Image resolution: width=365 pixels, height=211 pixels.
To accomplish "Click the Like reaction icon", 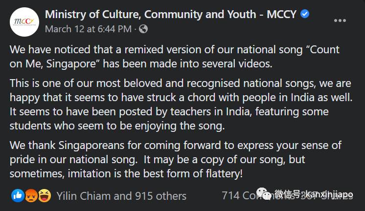I will (18, 196).
